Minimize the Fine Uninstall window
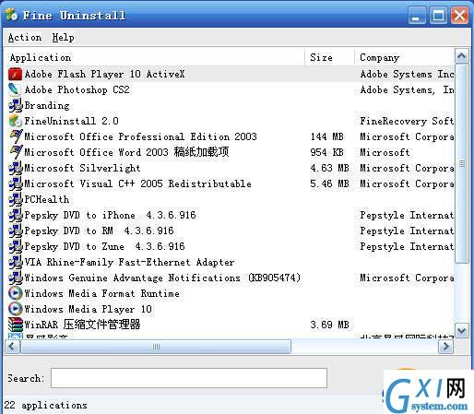The image size is (474, 414). (417, 15)
